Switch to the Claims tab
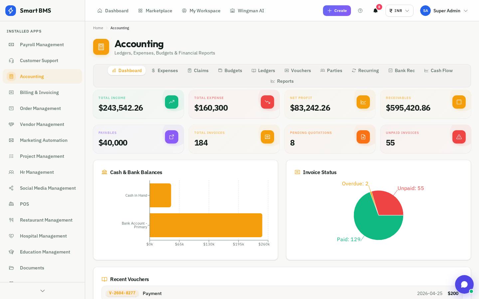The width and height of the screenshot is (479, 299). tap(198, 70)
